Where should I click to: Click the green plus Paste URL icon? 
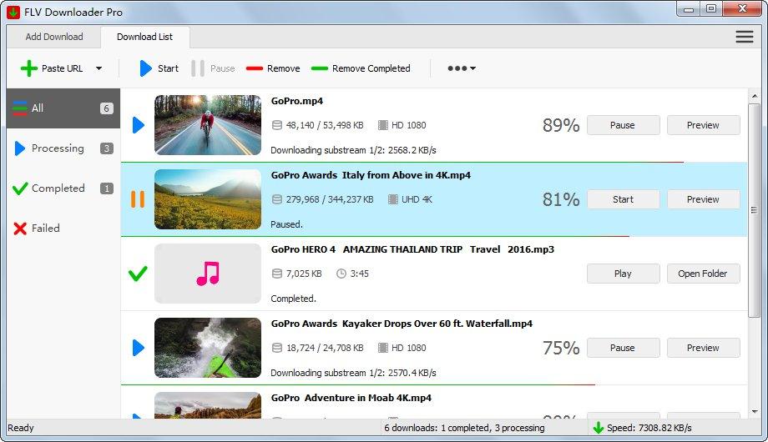click(29, 68)
